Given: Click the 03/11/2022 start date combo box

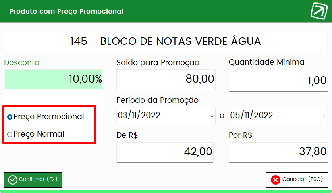Looking at the screenshot, I should pyautogui.click(x=166, y=116).
